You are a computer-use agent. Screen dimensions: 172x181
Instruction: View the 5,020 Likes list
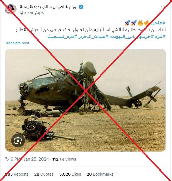point(70,174)
